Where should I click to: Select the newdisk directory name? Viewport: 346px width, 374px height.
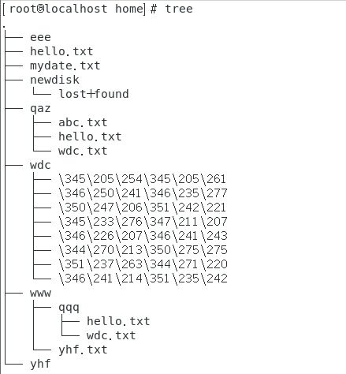coord(54,80)
